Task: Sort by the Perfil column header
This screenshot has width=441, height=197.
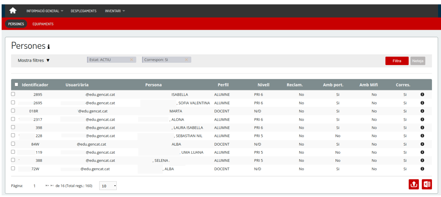Action: (223, 85)
